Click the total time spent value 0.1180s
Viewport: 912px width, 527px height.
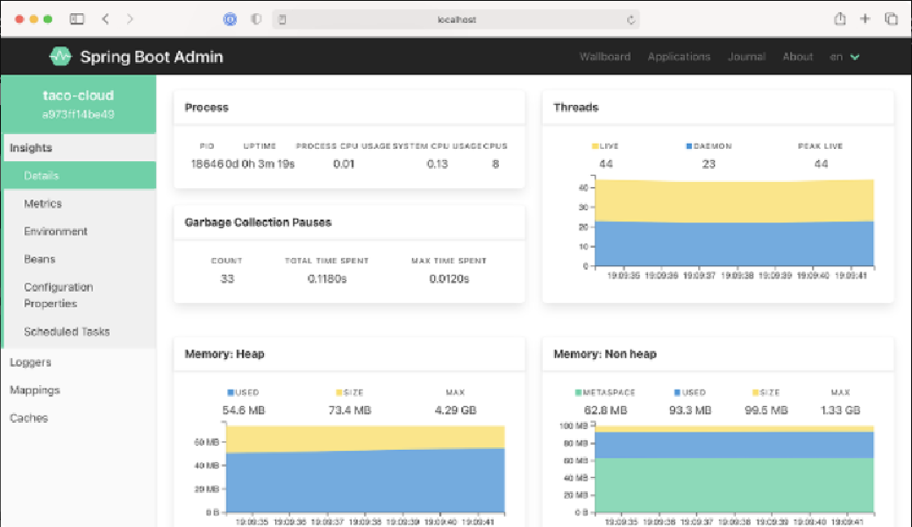[x=327, y=279]
